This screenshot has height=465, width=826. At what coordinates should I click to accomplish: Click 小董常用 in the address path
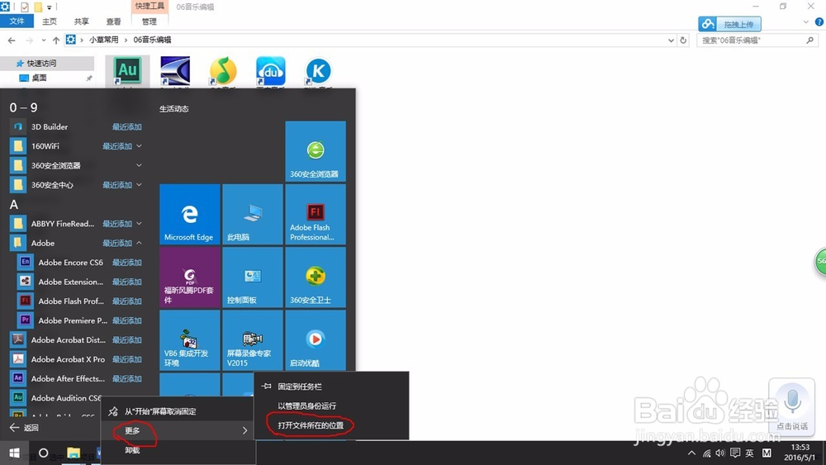pyautogui.click(x=103, y=40)
